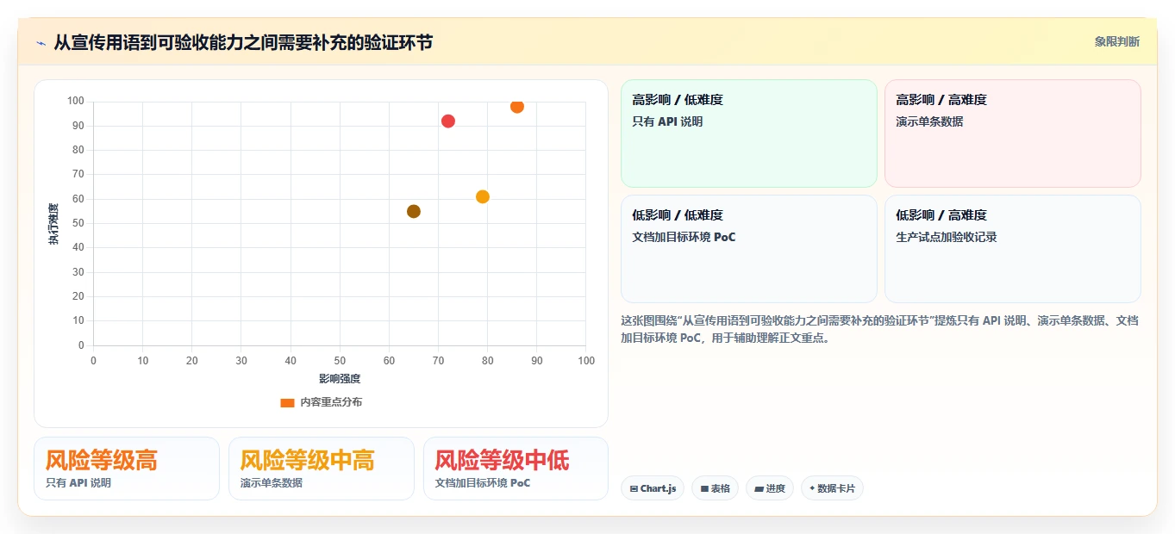The width and height of the screenshot is (1175, 534).
Task: Select the 低影响 / 高难度 quadrant card
Action: [x=1012, y=249]
